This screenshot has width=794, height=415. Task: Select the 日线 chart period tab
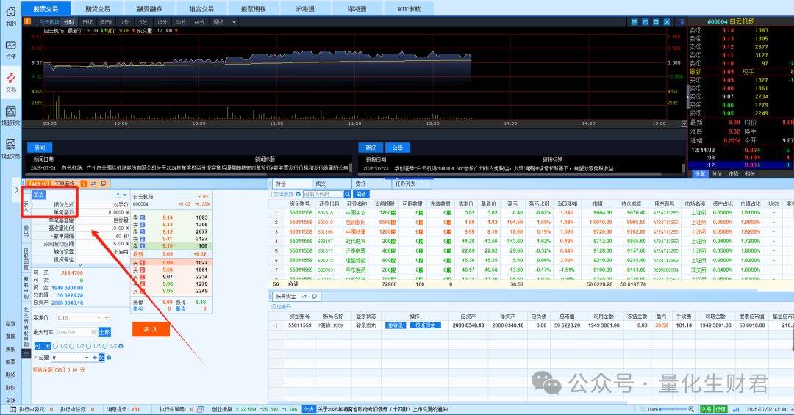(87, 22)
